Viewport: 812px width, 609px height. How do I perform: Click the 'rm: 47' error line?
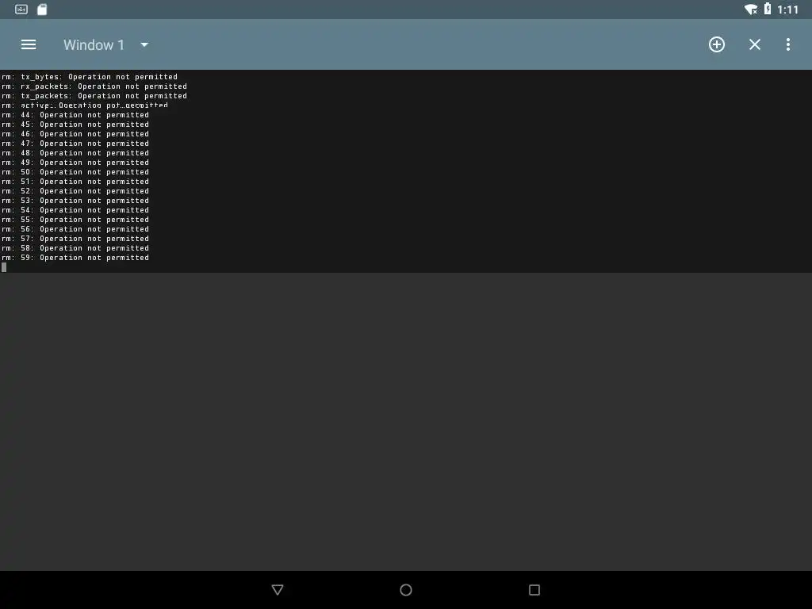(75, 144)
